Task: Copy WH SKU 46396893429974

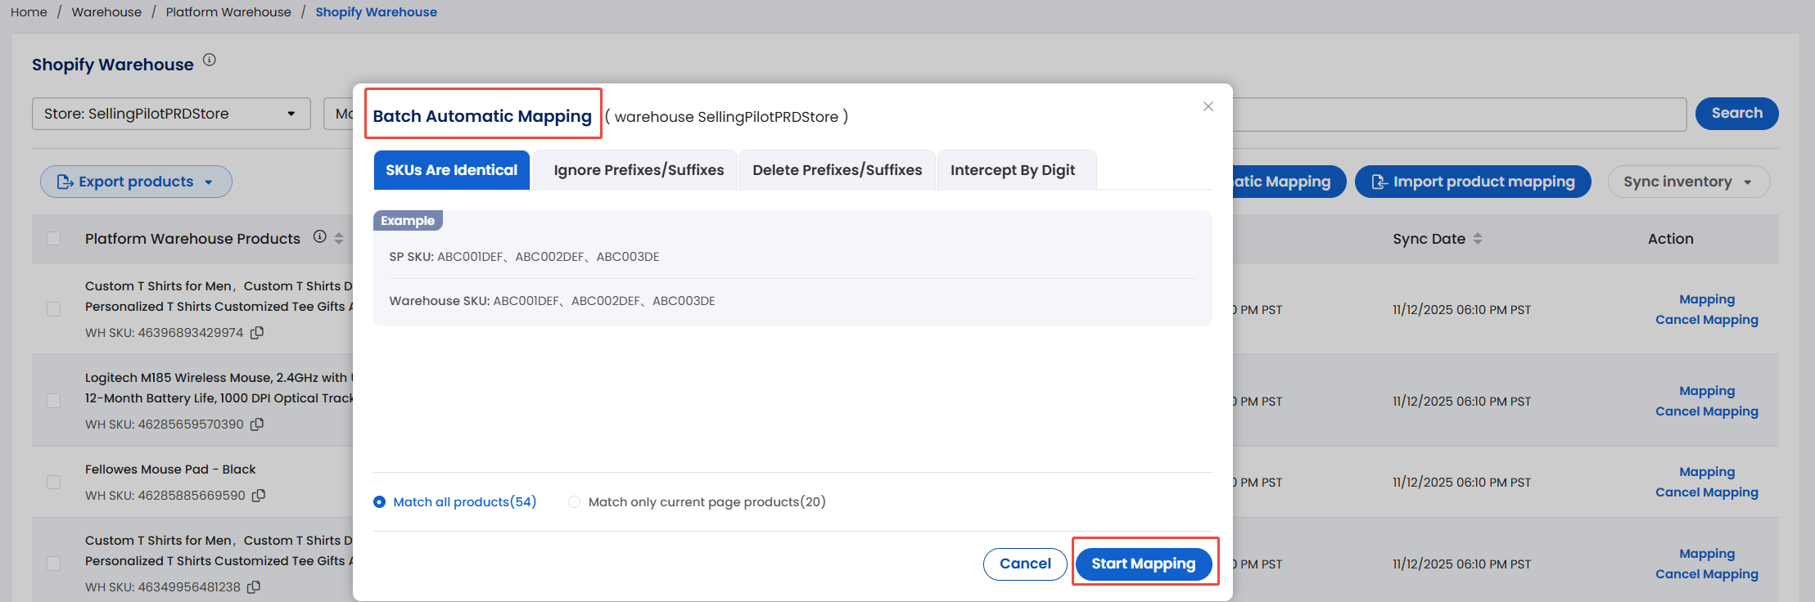Action: [x=257, y=333]
